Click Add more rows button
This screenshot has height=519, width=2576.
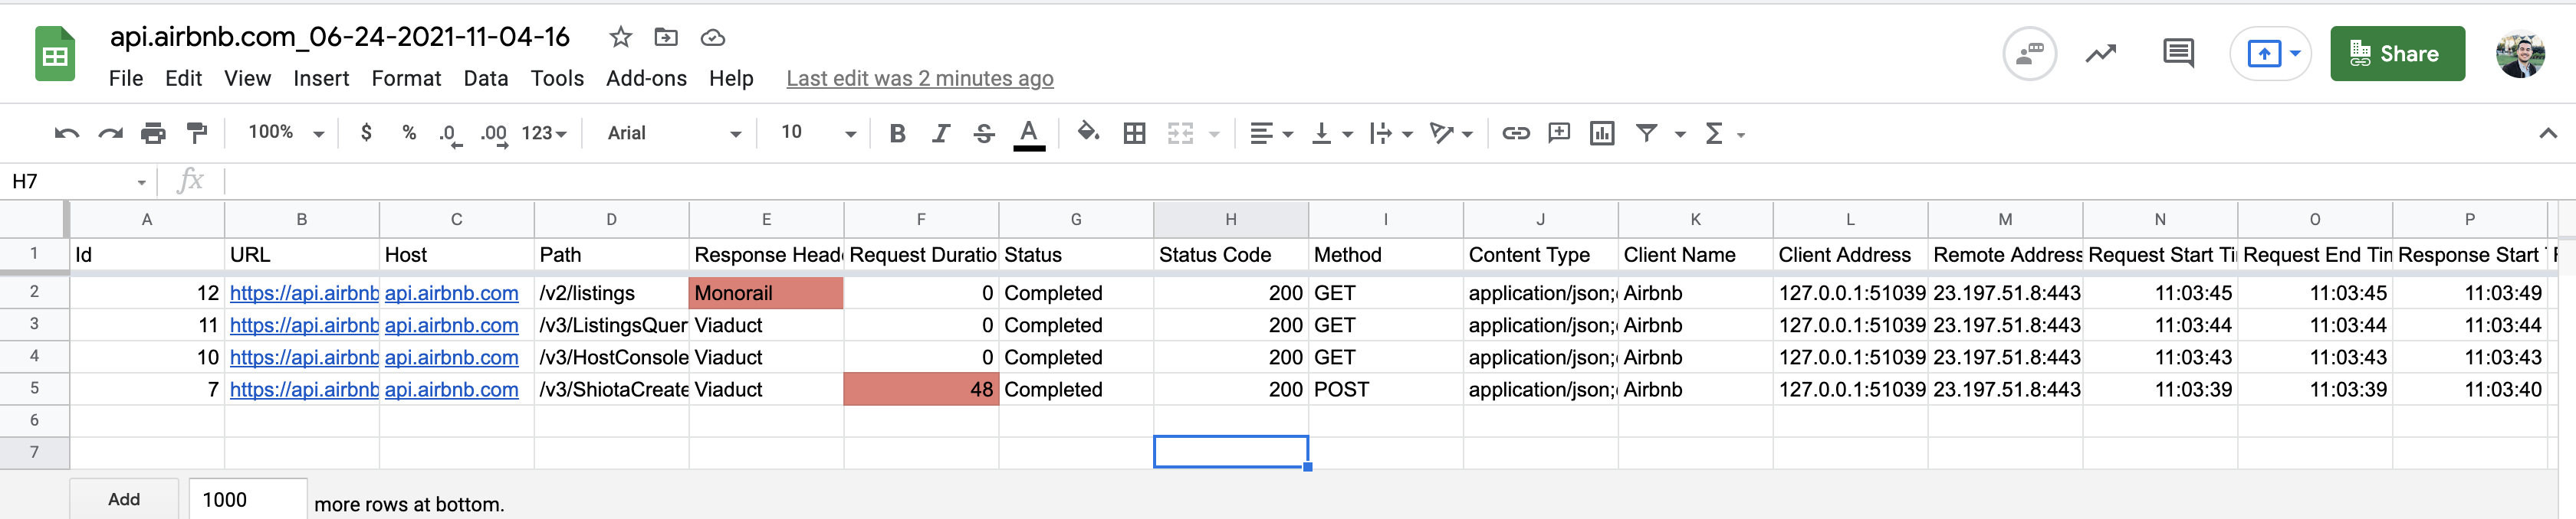(124, 499)
